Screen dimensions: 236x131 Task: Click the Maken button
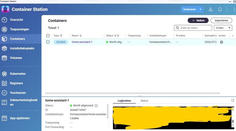tap(198, 20)
